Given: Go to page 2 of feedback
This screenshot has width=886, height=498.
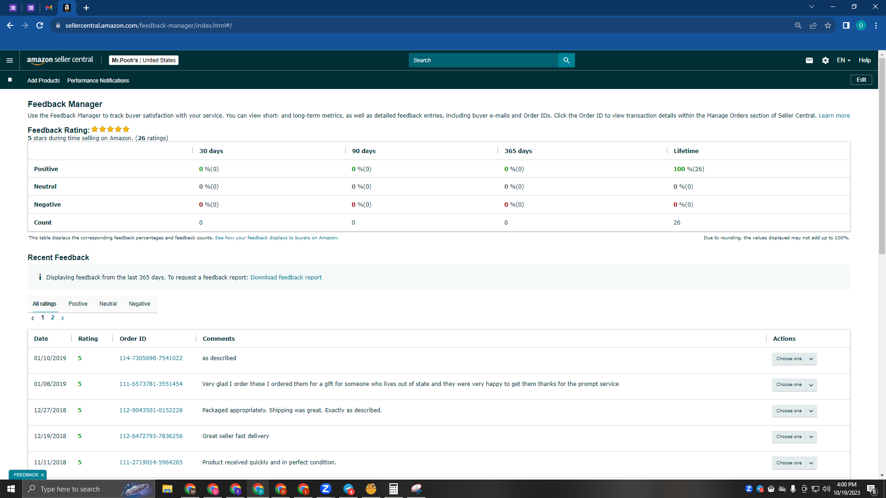Looking at the screenshot, I should 53,318.
